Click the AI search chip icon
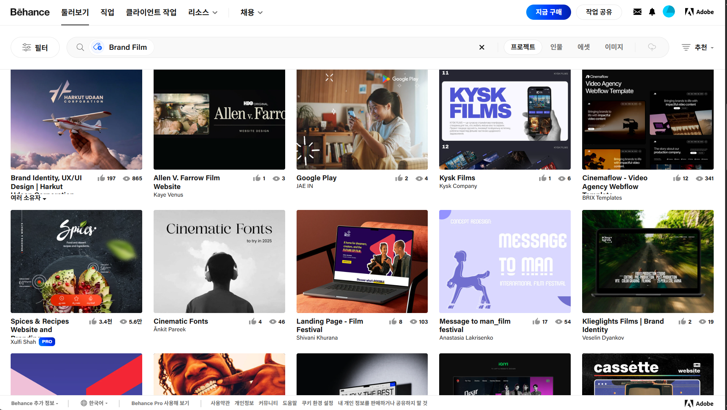This screenshot has width=727, height=410. [x=98, y=47]
